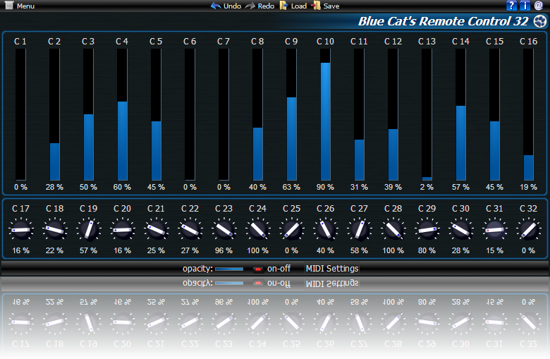Click the C 28 knob

393,229
